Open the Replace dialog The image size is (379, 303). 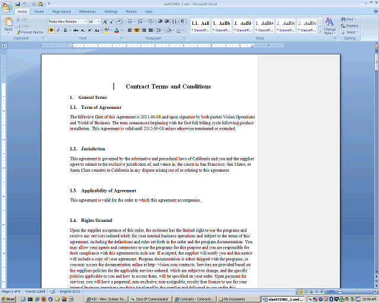tap(349, 25)
